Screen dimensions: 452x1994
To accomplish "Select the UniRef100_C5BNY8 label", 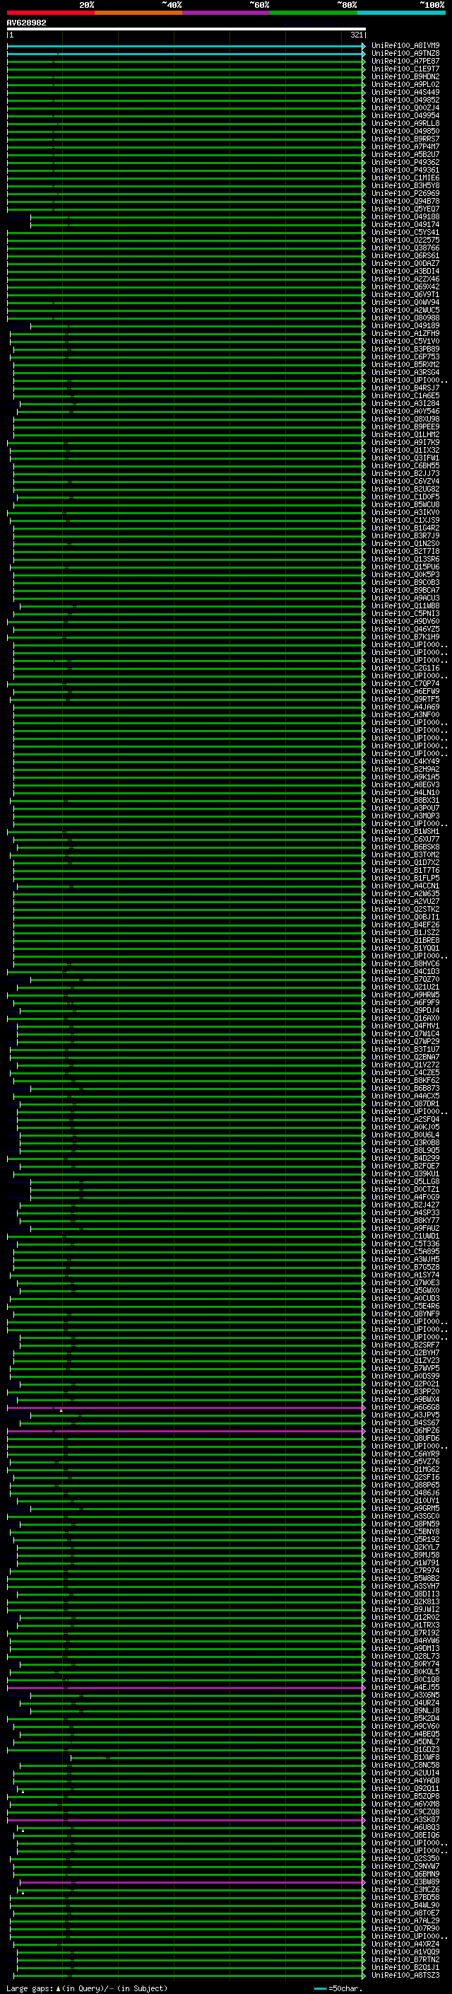I will point(405,1532).
